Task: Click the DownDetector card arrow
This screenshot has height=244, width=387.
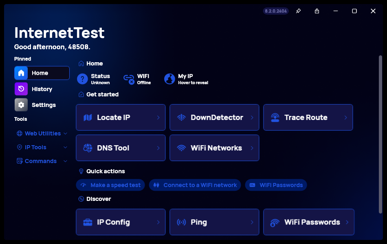Action: pos(252,118)
